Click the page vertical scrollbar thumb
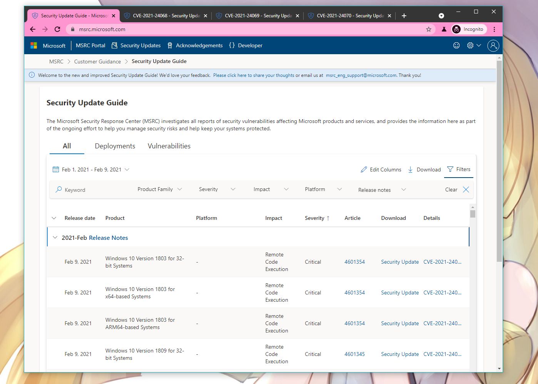 (x=499, y=161)
